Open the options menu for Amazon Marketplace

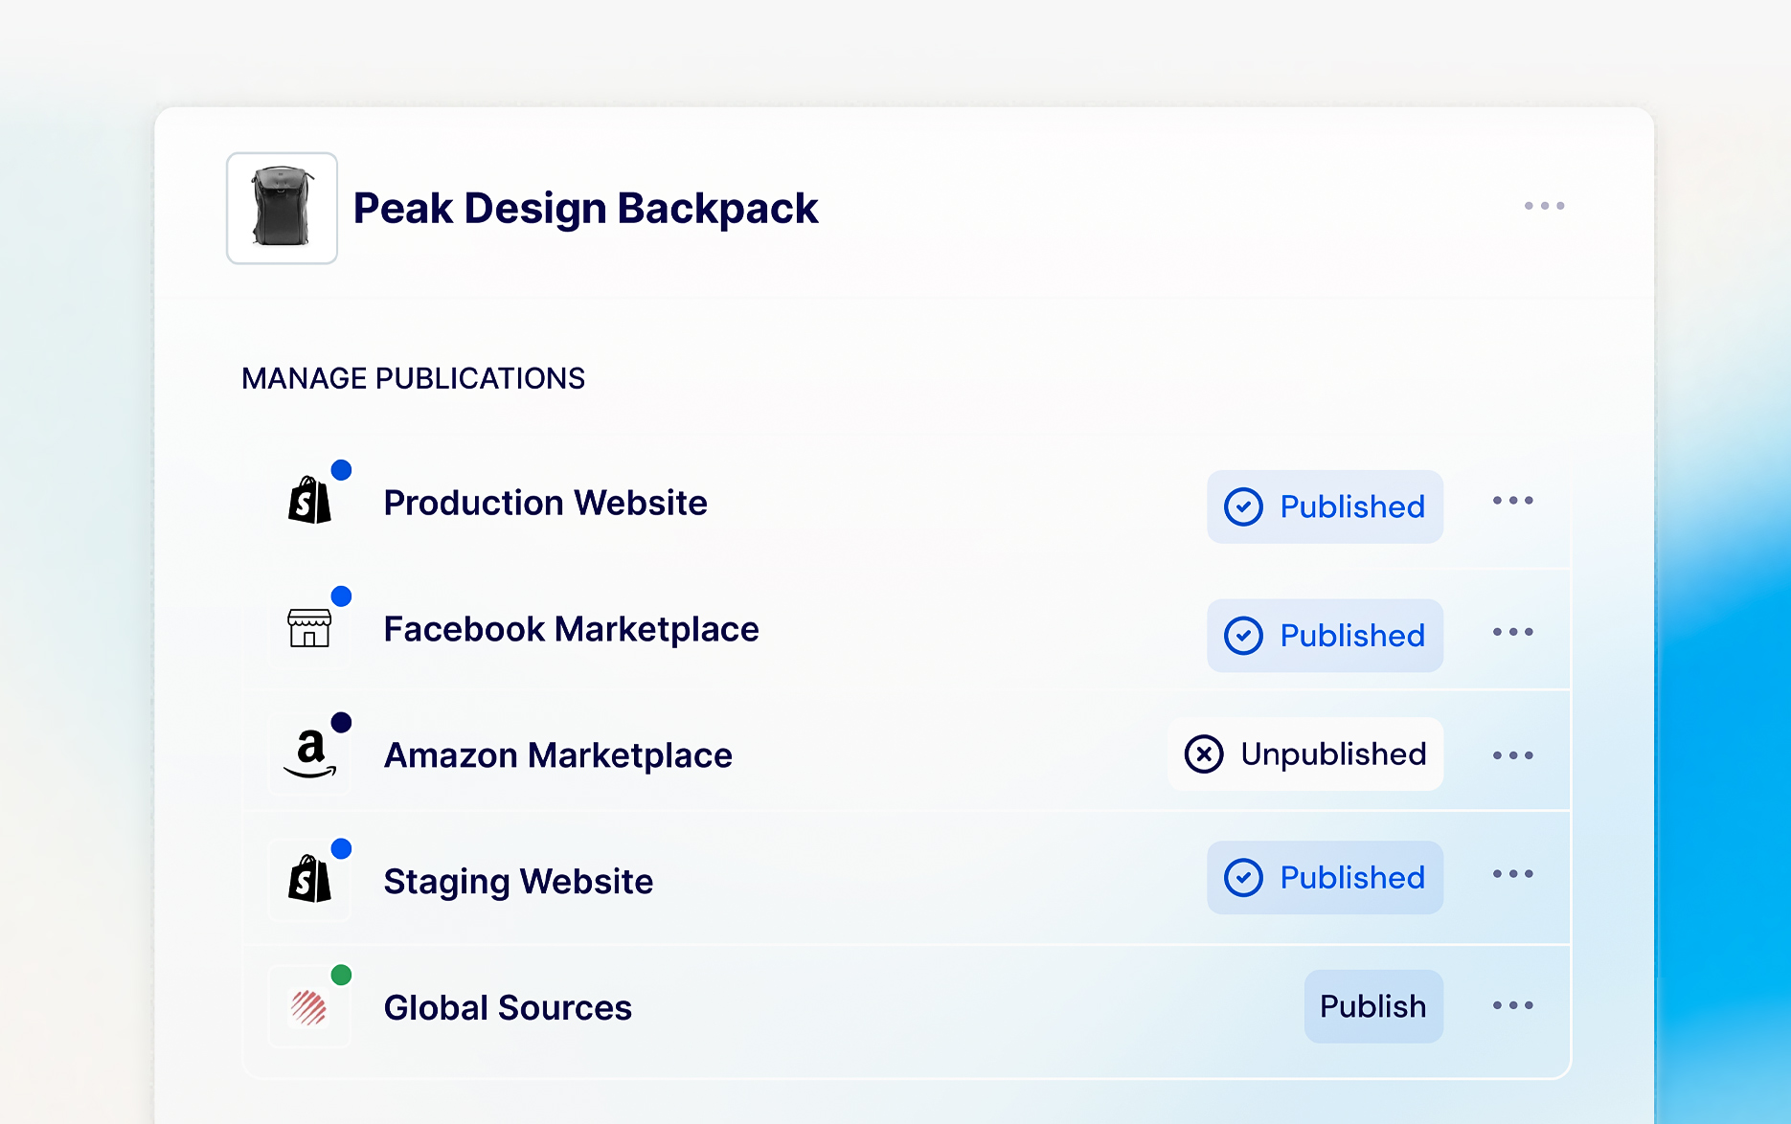(1511, 755)
